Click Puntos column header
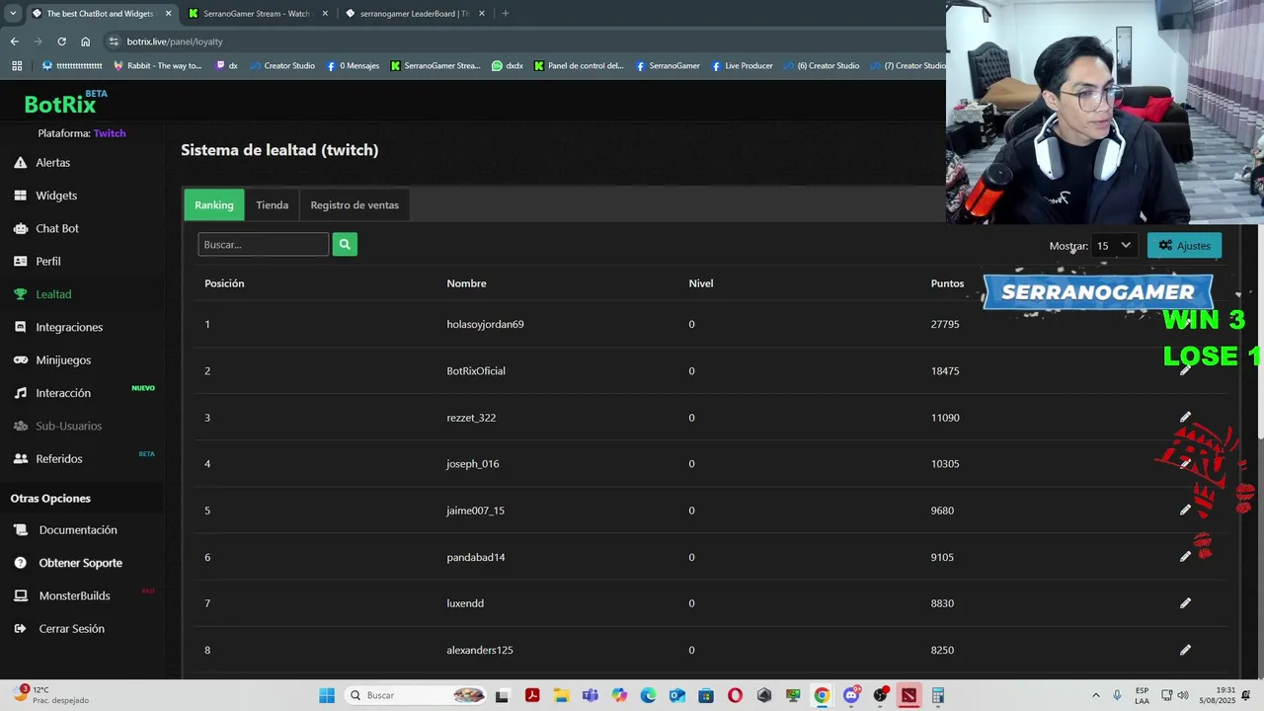Viewport: 1264px width, 711px height. coord(947,283)
